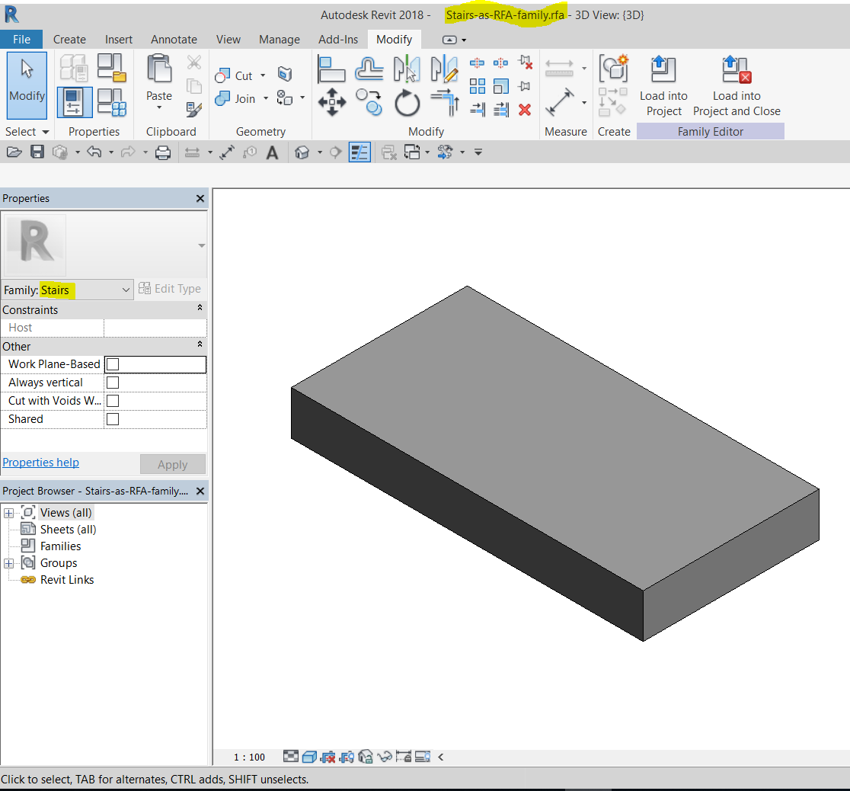Select the Copy tool in Modify panel
850x791 pixels.
pos(369,102)
